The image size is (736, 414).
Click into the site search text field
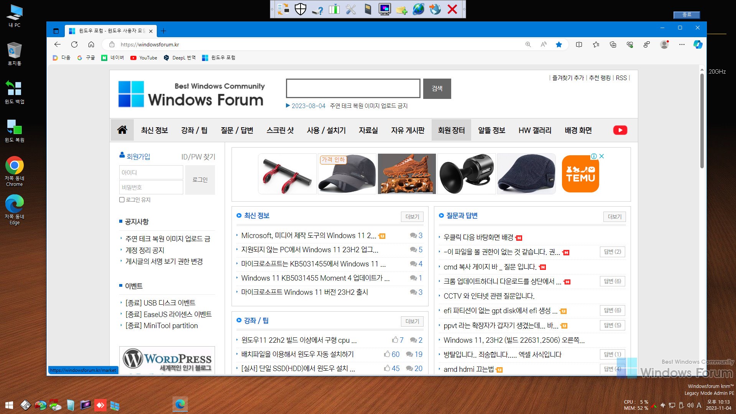(x=353, y=89)
